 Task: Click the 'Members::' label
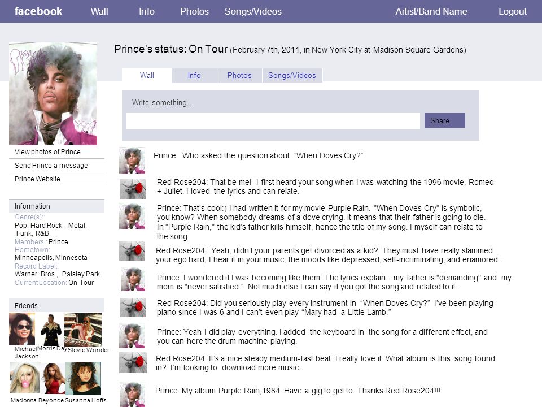coord(30,241)
